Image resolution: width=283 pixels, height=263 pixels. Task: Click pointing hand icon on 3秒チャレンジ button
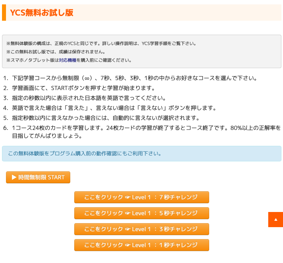pos(128,229)
